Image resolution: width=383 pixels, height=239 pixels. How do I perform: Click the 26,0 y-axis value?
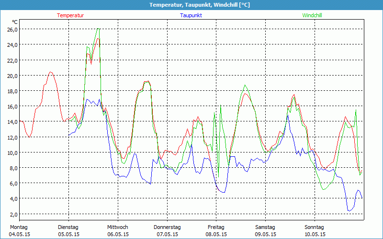click(x=12, y=29)
